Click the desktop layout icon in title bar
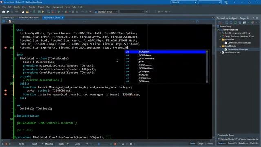 click(226, 2)
